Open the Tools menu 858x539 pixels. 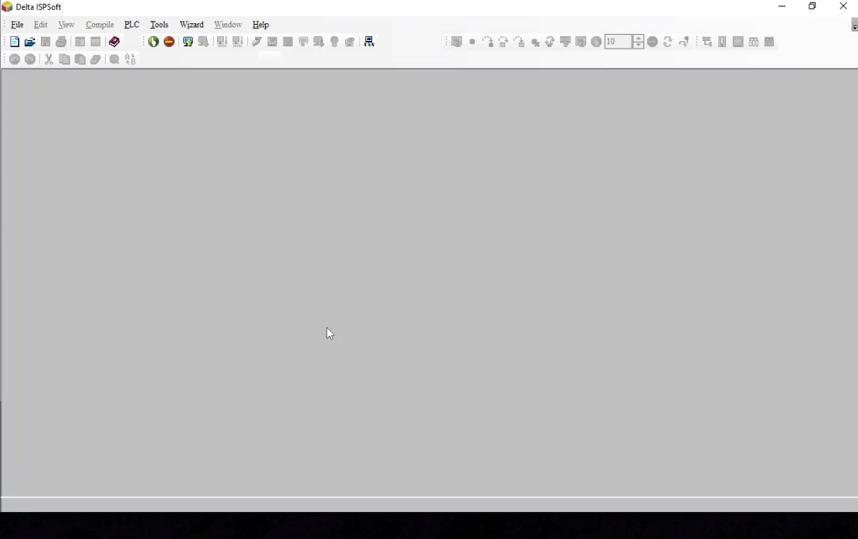[x=159, y=25]
